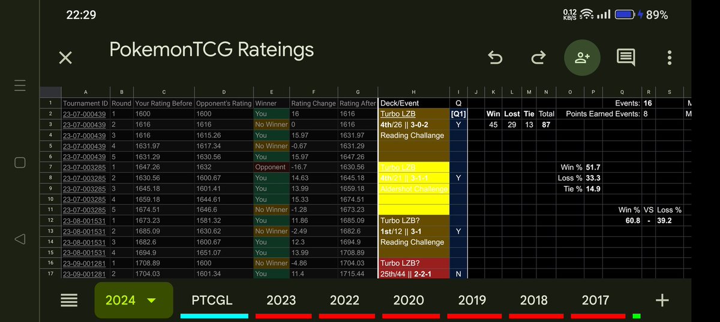
Task: Select the '1708.89' rating before cell
Action: point(163,263)
